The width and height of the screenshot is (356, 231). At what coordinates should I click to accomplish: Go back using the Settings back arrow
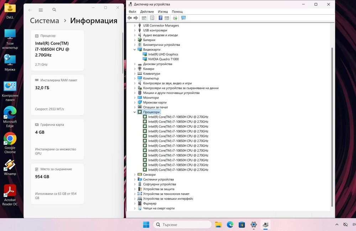click(30, 10)
